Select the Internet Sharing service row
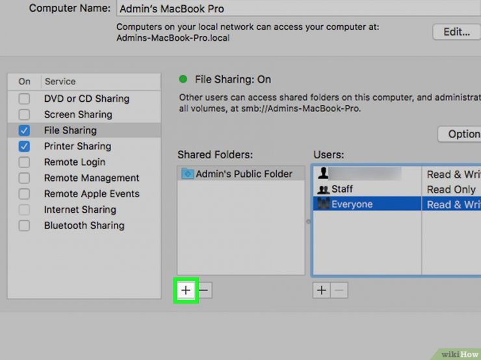 pyautogui.click(x=84, y=210)
